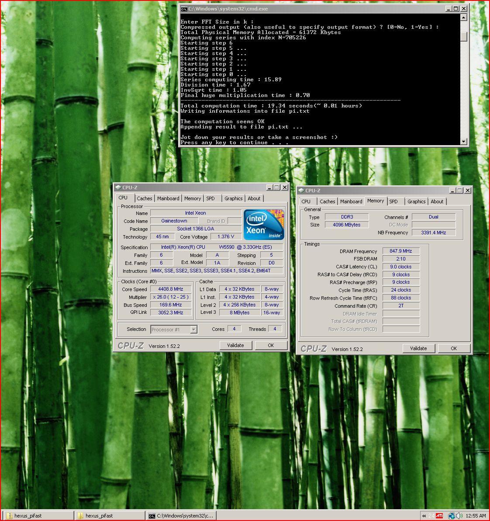Click the QPI Link value 3052.3 MHz
Viewport: 490px width, 521px height.
171,313
